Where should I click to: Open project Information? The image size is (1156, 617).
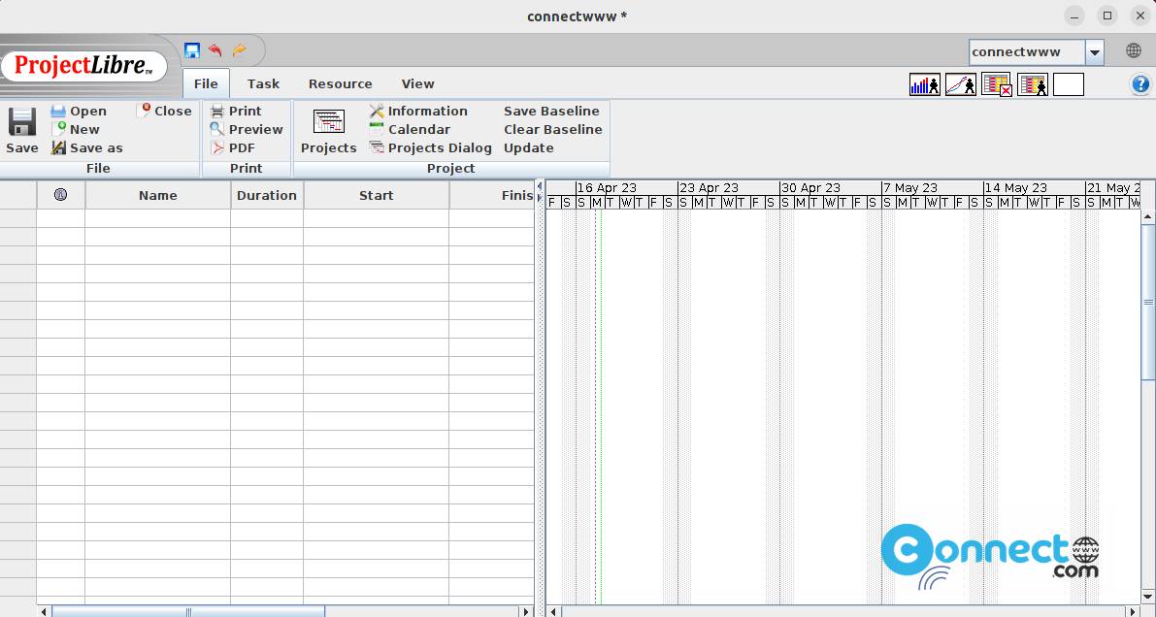pos(418,111)
